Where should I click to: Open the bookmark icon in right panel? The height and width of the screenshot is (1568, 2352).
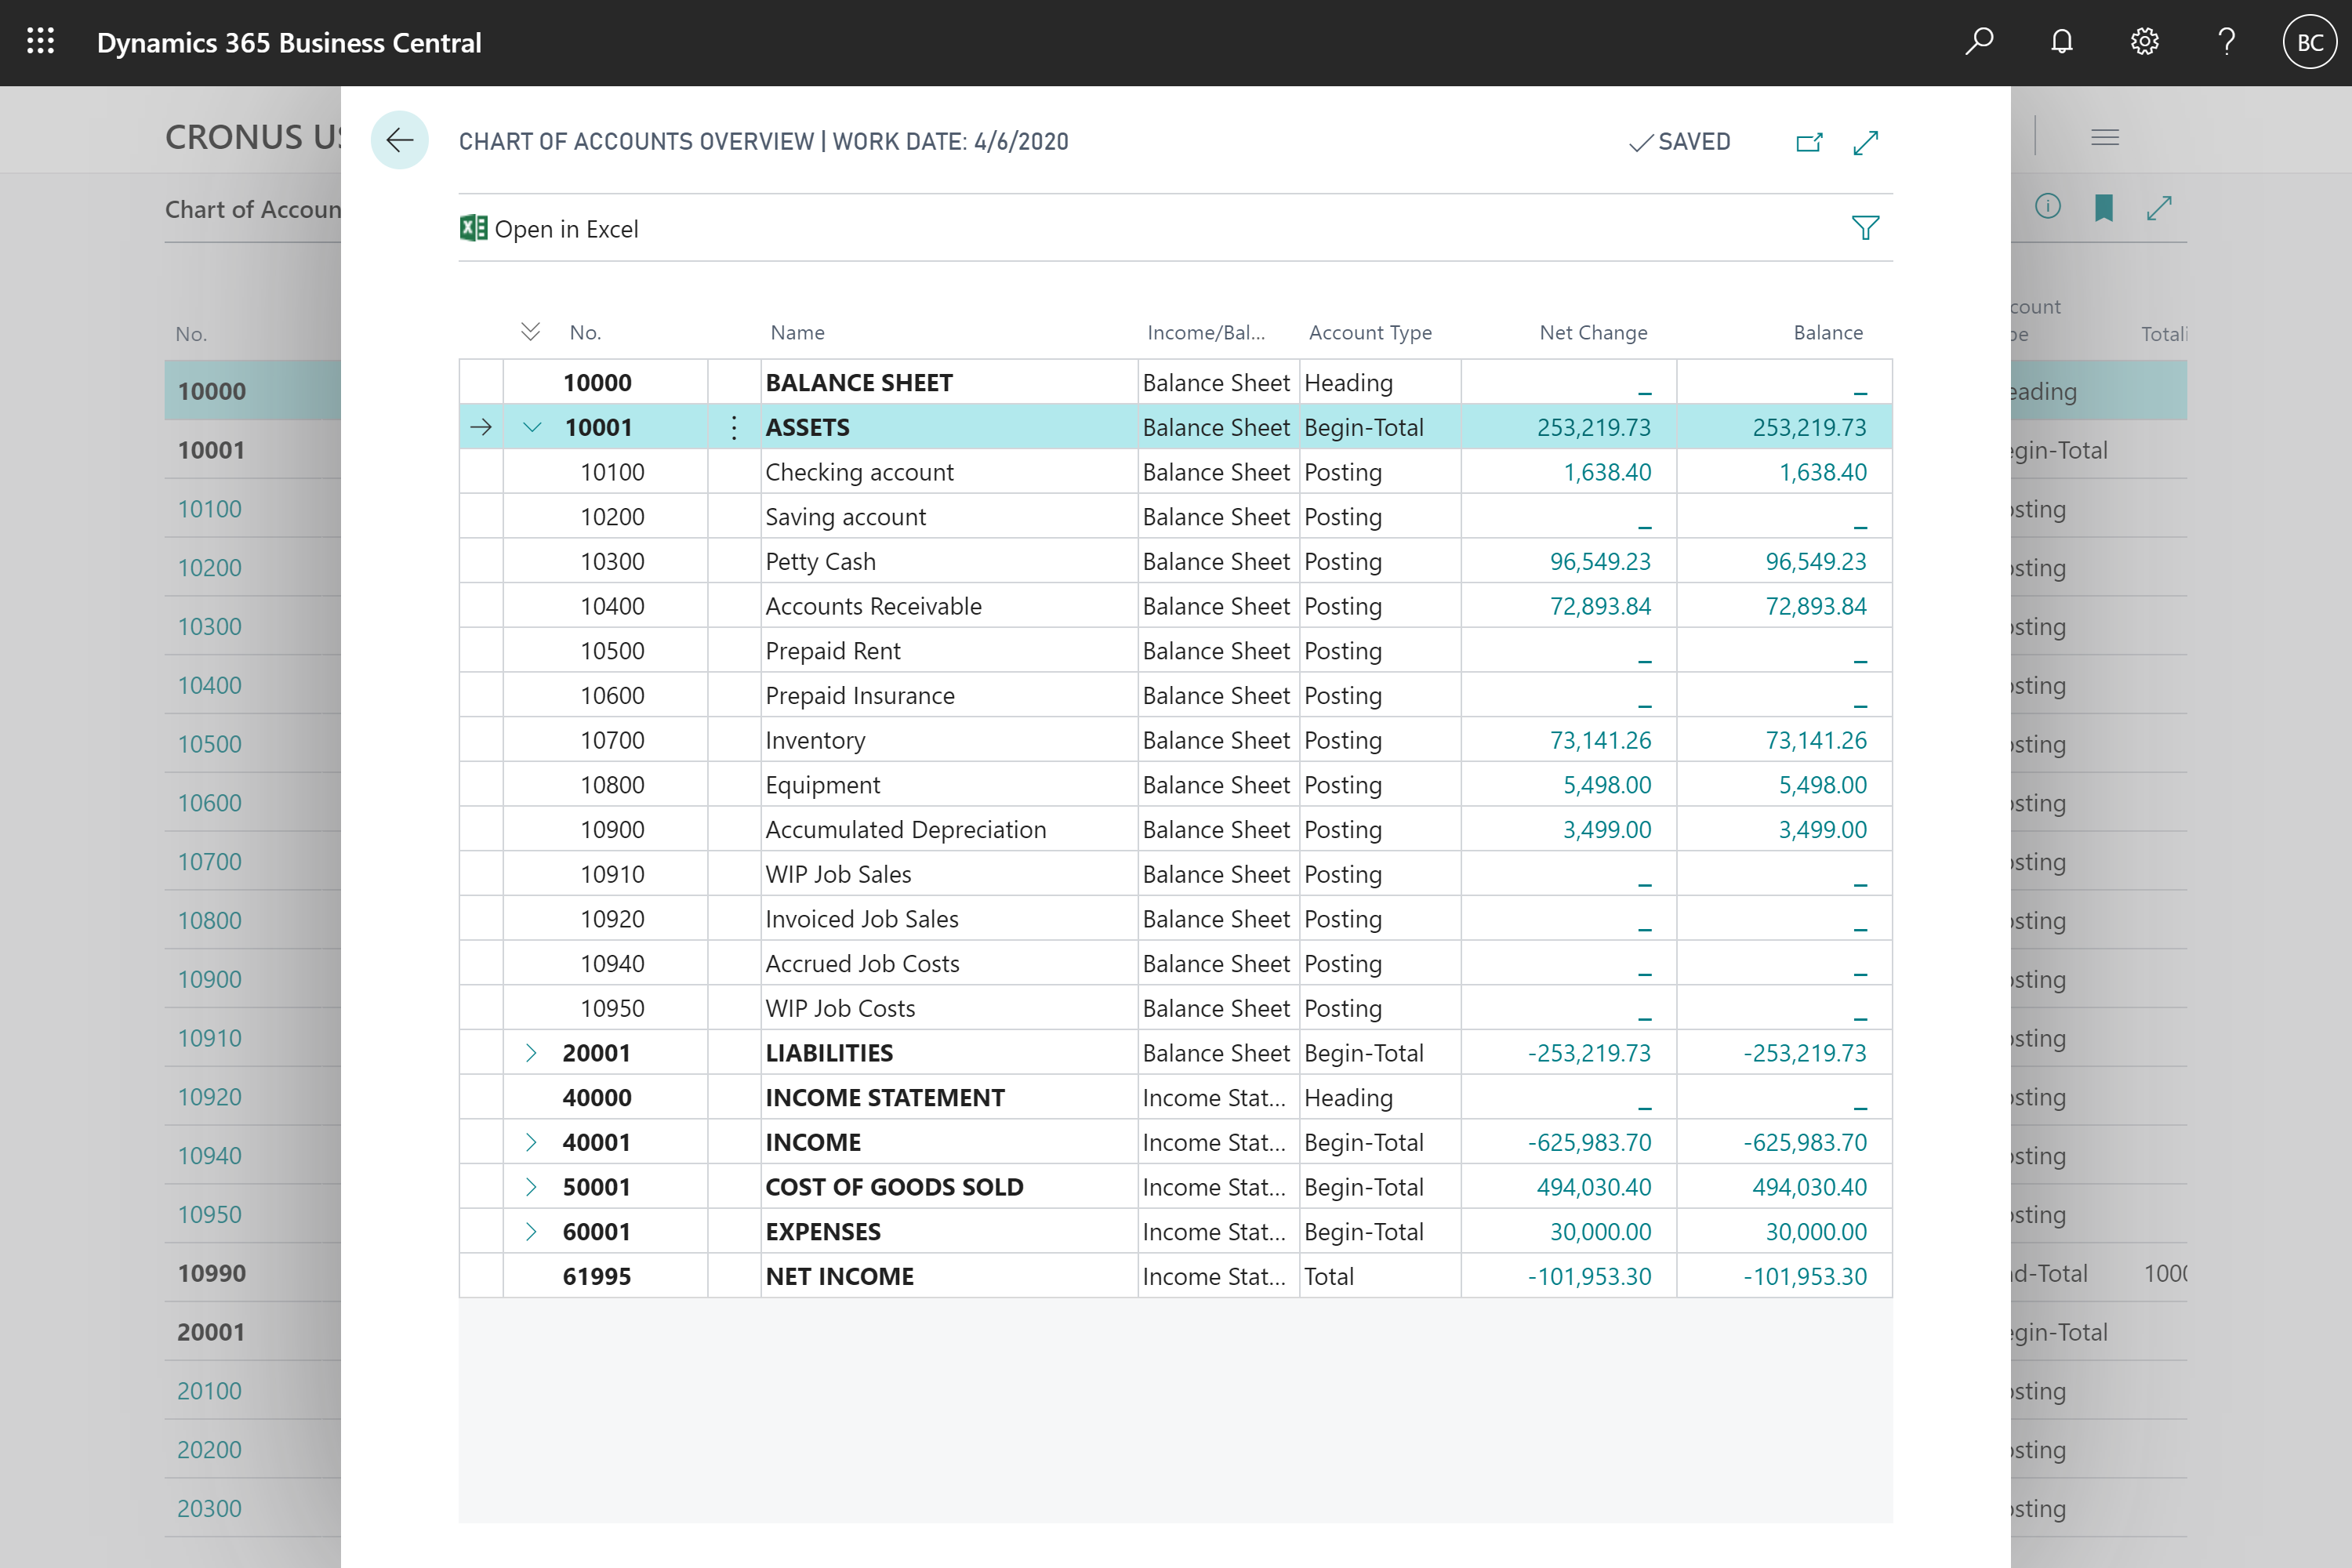tap(2104, 207)
